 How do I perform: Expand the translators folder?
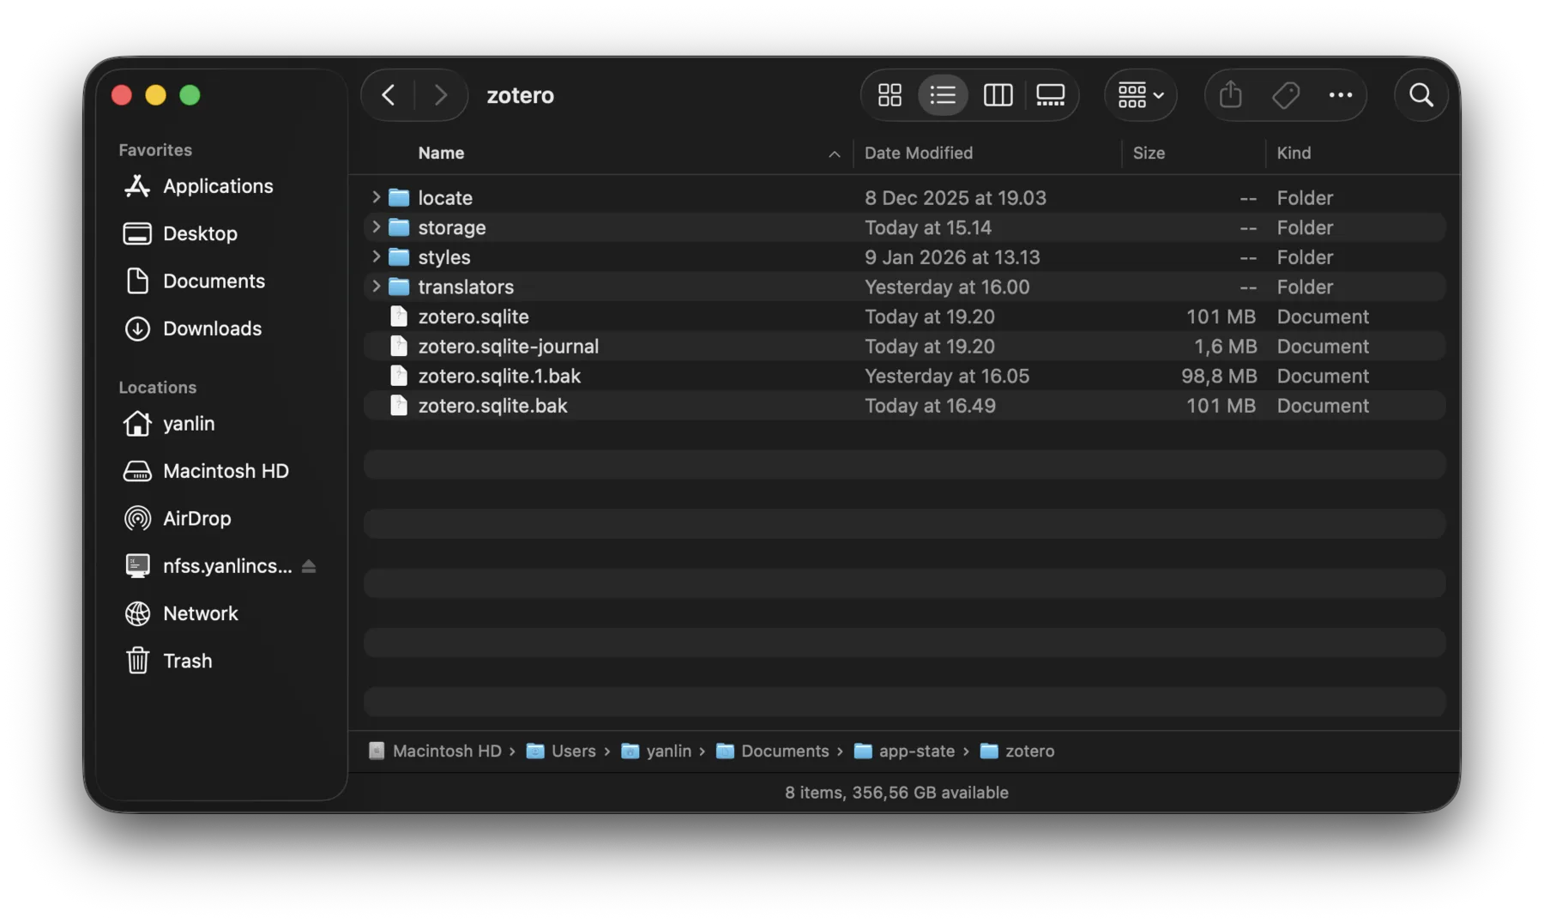375,287
